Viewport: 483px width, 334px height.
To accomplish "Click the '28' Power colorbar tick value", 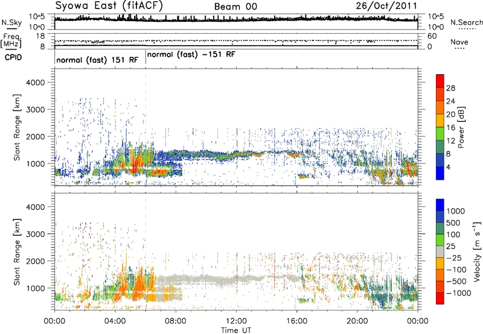I will tap(450, 88).
